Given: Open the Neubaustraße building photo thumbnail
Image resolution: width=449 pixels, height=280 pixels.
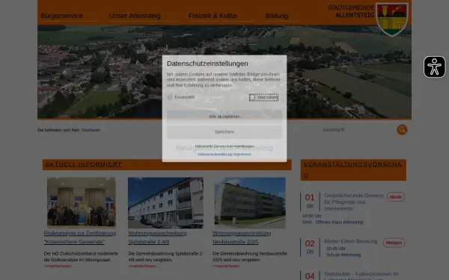Looking at the screenshot, I should [x=250, y=202].
